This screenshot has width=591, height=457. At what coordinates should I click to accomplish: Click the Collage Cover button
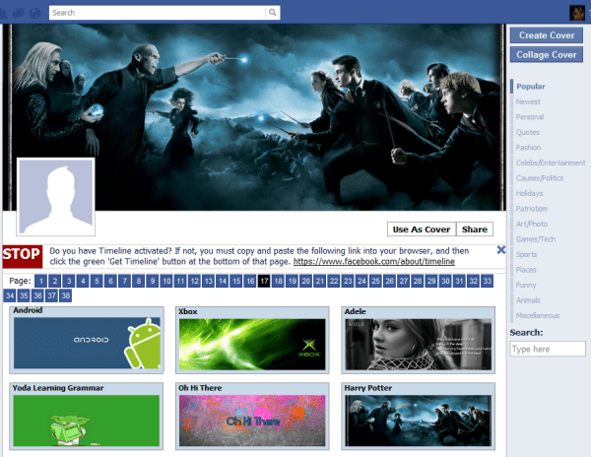pos(547,54)
